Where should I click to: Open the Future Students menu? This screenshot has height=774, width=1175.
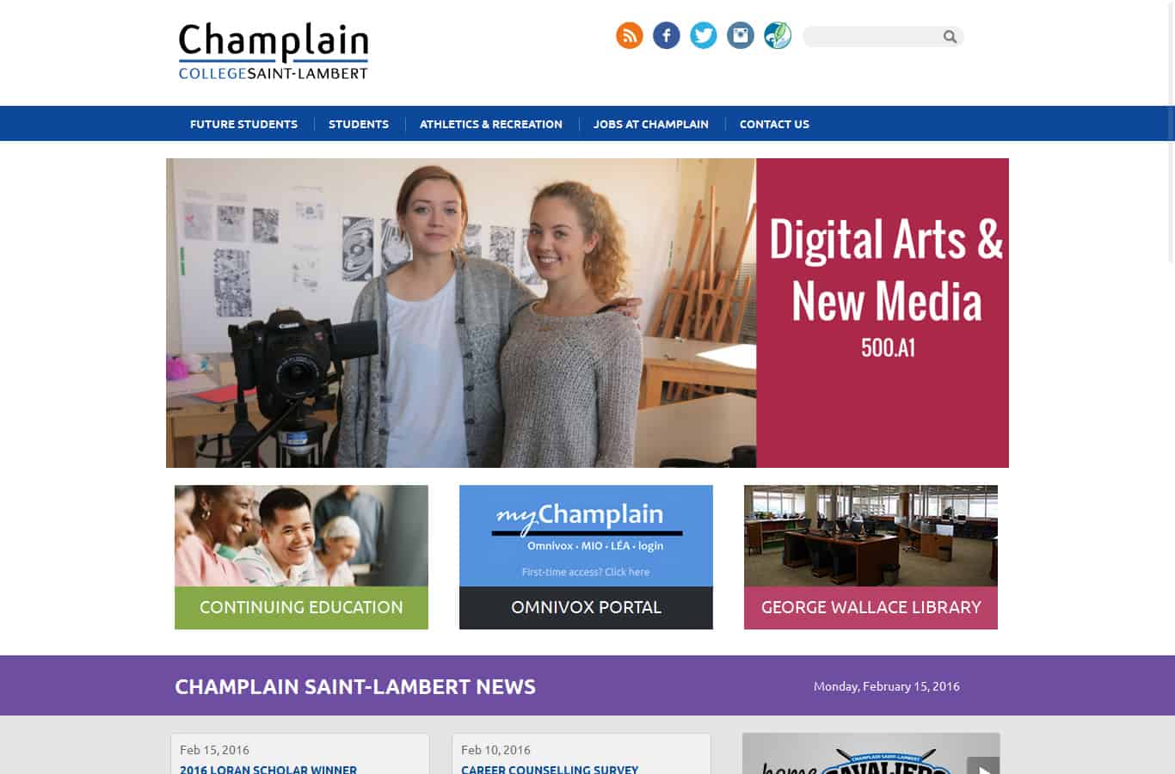coord(243,124)
